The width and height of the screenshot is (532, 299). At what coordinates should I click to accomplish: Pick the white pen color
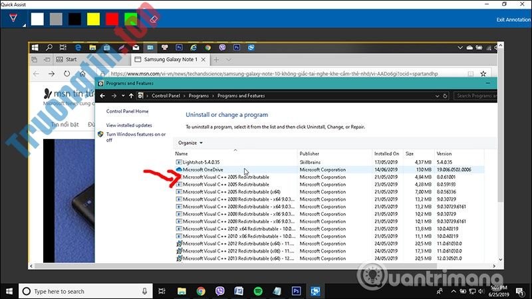[x=37, y=19]
